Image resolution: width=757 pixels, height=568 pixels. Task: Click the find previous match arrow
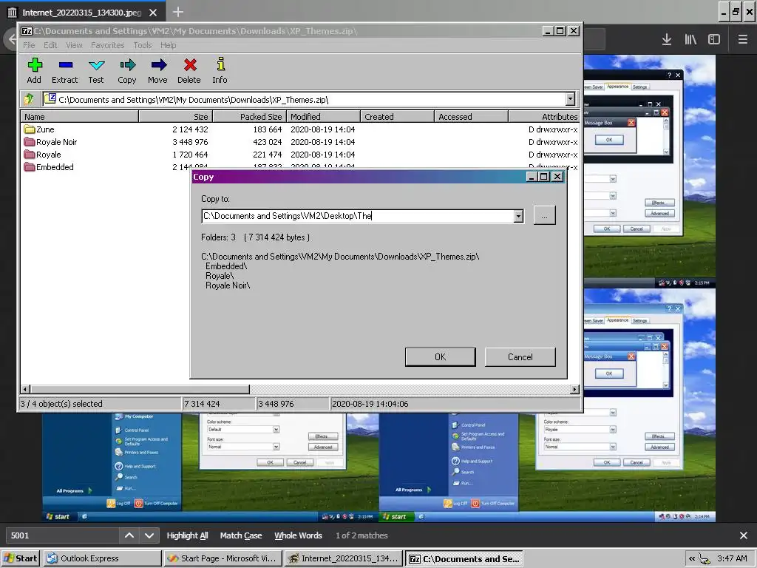[129, 535]
